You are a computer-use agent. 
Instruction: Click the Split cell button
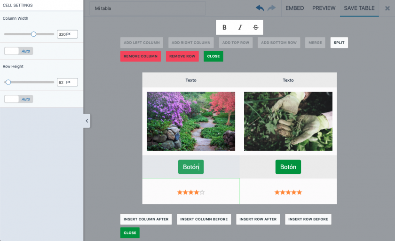coord(339,43)
